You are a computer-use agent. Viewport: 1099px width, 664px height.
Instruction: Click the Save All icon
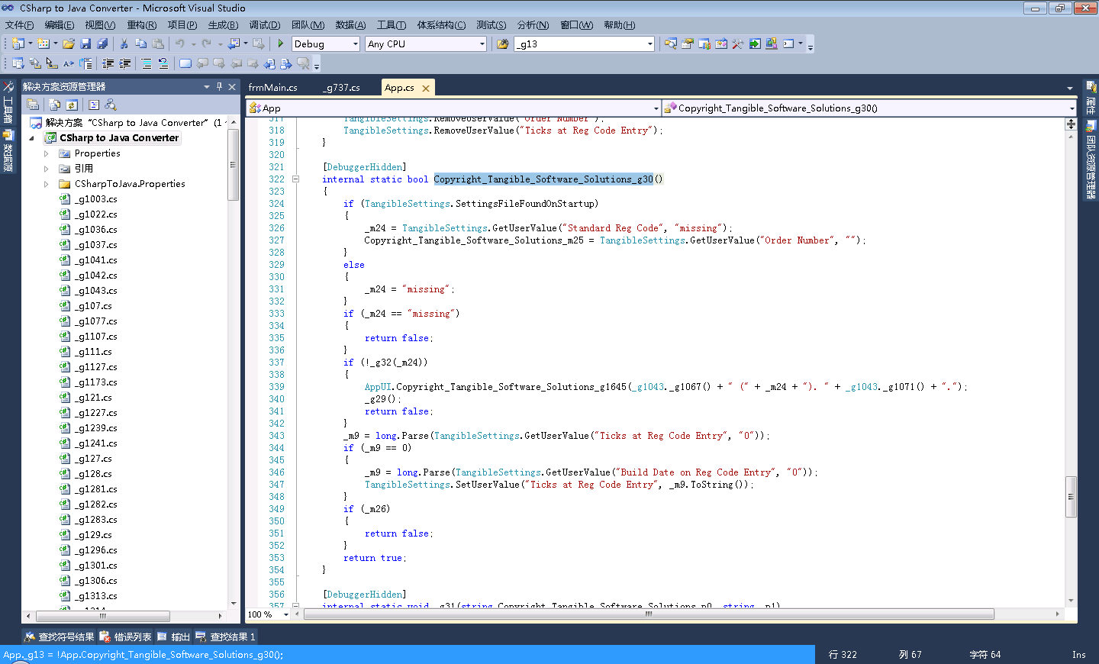[x=102, y=44]
